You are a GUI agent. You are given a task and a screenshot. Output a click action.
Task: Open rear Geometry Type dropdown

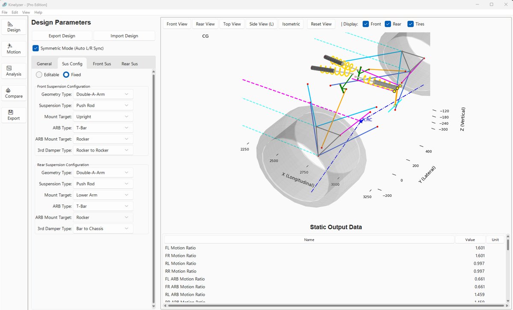(x=103, y=173)
